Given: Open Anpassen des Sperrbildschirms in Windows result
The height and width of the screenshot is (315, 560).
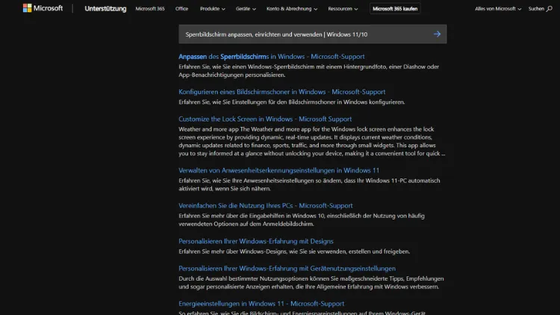Looking at the screenshot, I should point(272,57).
